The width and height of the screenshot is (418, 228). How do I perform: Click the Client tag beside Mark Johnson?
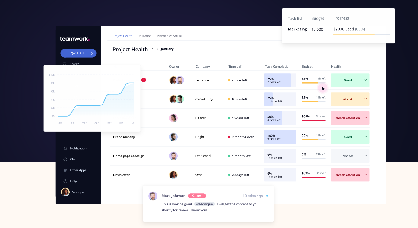point(197,196)
